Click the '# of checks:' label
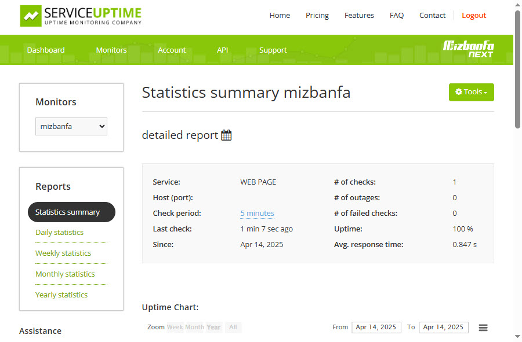Image resolution: width=522 pixels, height=342 pixels. coord(355,182)
